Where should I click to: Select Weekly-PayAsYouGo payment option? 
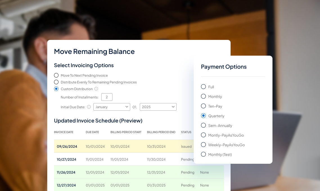[x=203, y=145]
